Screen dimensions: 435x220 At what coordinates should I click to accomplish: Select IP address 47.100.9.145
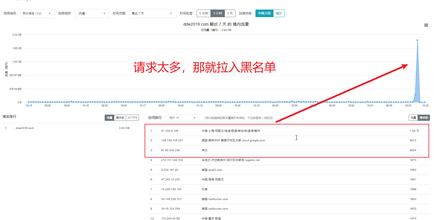tap(170, 131)
